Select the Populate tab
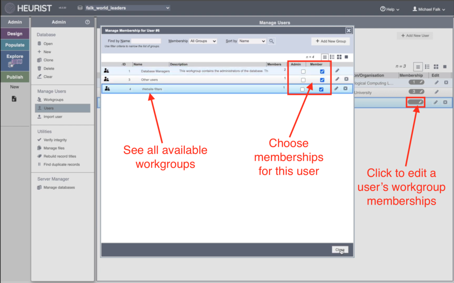 15,45
